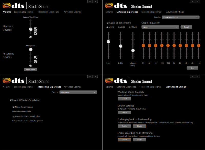Click the 'Recording Devices' label

pos(8,55)
